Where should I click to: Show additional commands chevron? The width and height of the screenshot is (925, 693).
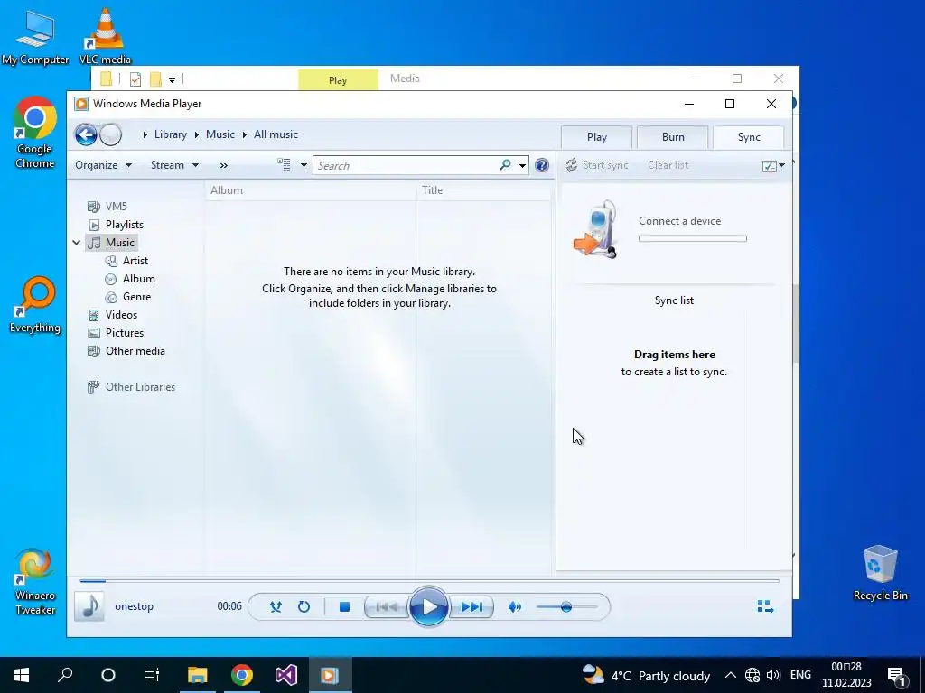[x=224, y=166]
